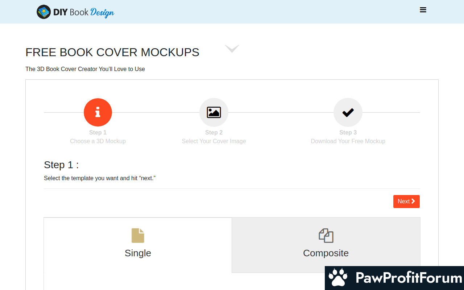Open the hamburger navigation menu

tap(423, 10)
